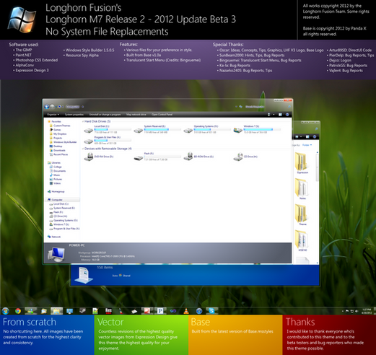Open Homegroup in the navigation pane
This screenshot has width=376, height=355.
(x=56, y=192)
